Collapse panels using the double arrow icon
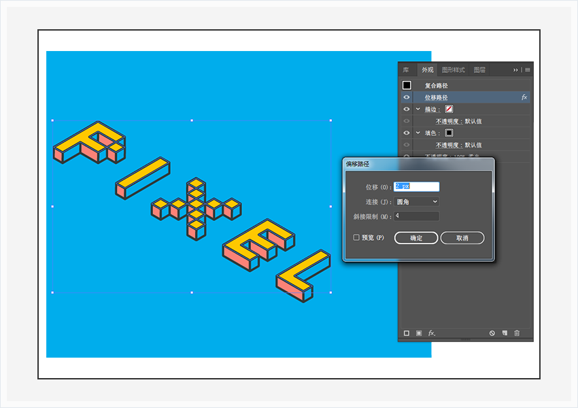The height and width of the screenshot is (408, 578). [515, 69]
